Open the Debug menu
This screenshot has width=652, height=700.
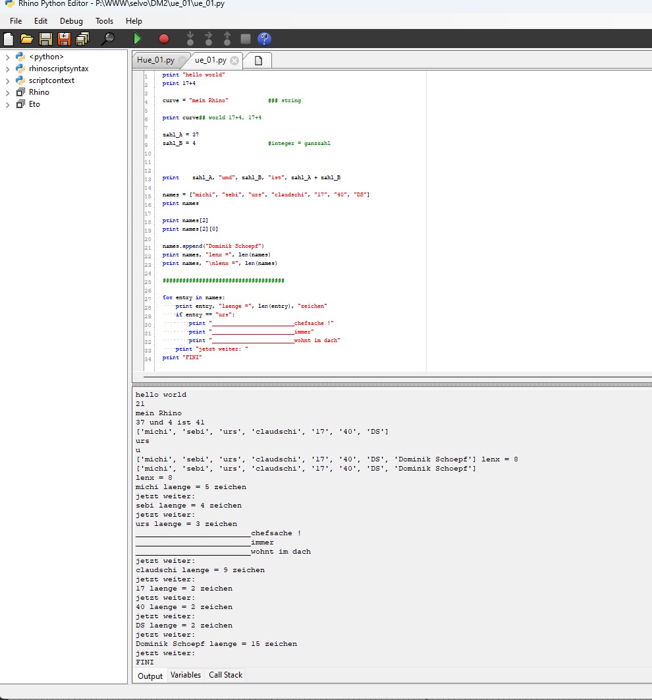[70, 20]
